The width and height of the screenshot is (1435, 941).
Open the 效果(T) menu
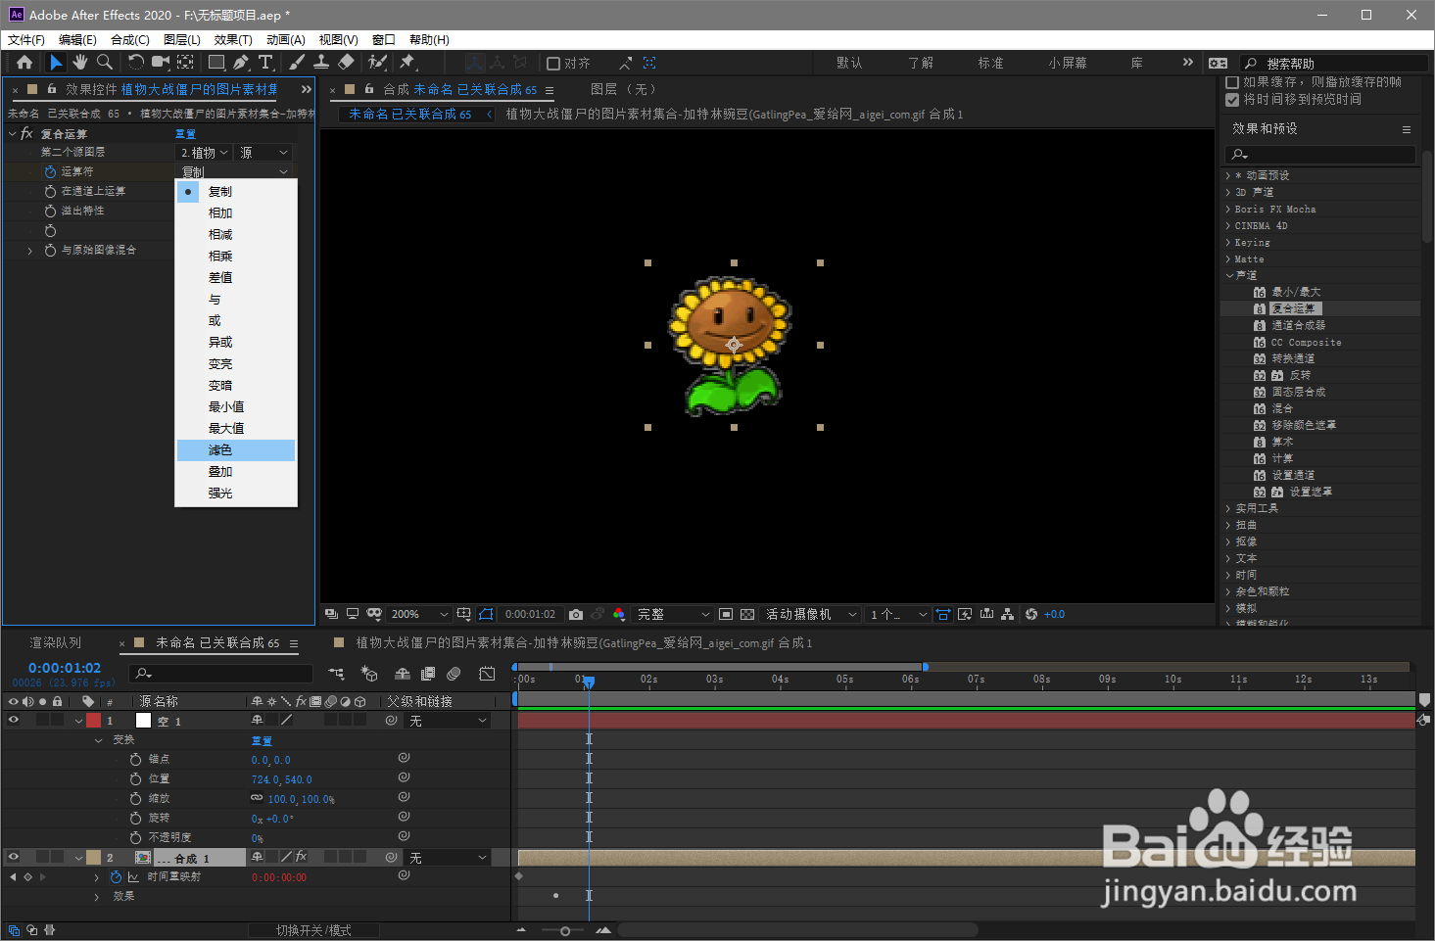tap(233, 40)
